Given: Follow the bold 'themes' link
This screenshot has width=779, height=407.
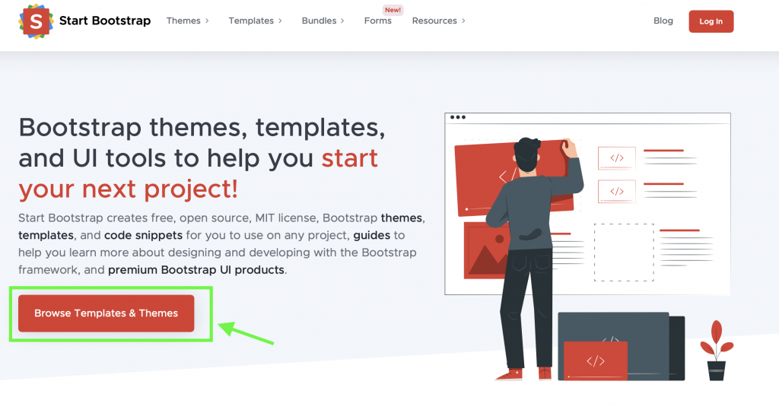Looking at the screenshot, I should tap(402, 218).
